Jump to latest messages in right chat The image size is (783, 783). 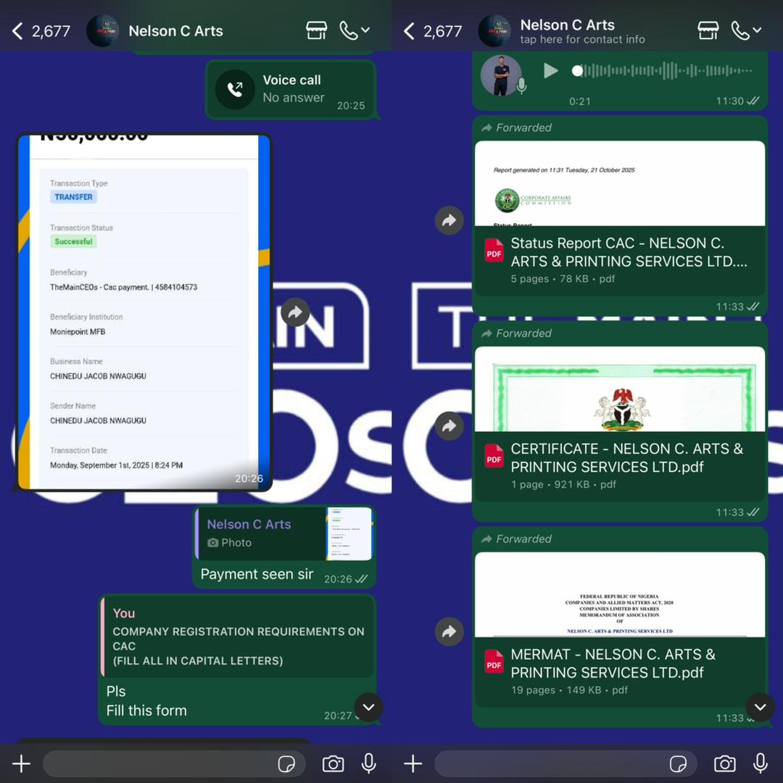click(x=759, y=707)
